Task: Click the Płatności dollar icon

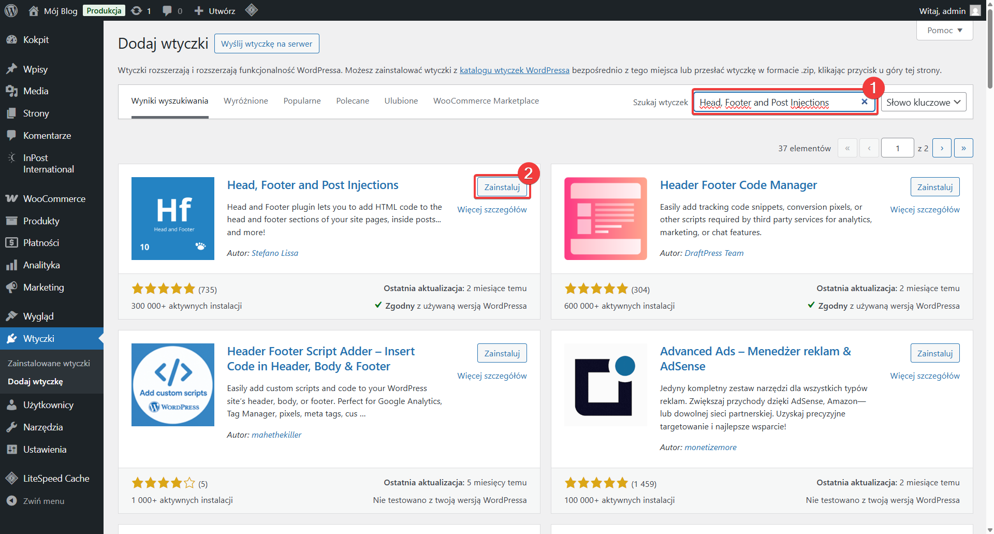Action: (x=11, y=243)
